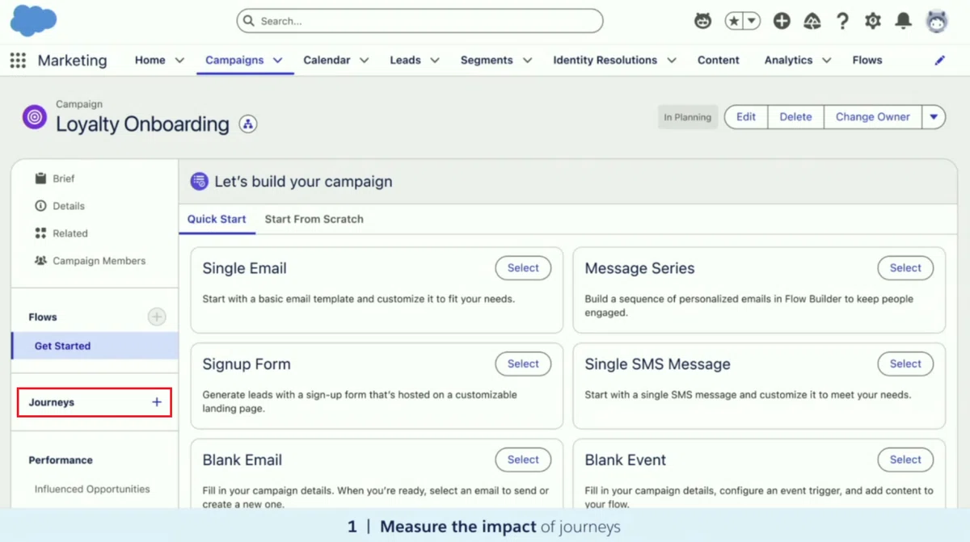Click the global Create plus icon
Viewport: 970px width, 542px height.
782,22
